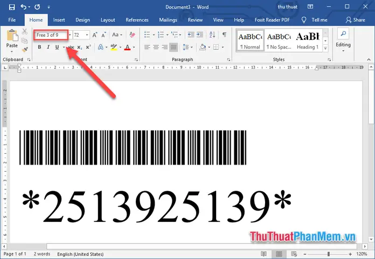Click the red font color button
Screen dimensions: 375x259
point(127,47)
